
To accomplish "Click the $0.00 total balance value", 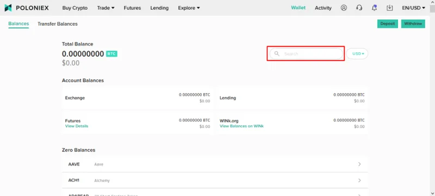I will pyautogui.click(x=71, y=63).
